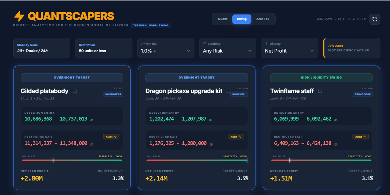
Task: Open the Min ROI dropdown
Action: [165, 51]
